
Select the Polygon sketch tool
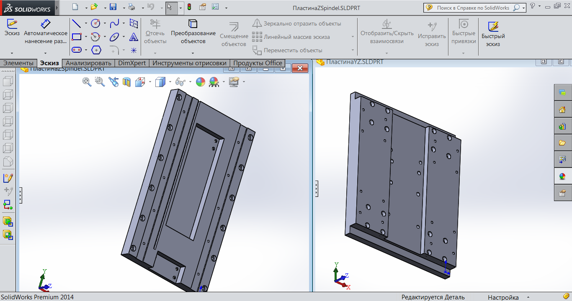click(96, 50)
